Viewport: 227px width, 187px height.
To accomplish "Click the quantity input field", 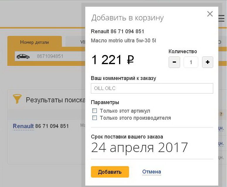I will (x=191, y=62).
